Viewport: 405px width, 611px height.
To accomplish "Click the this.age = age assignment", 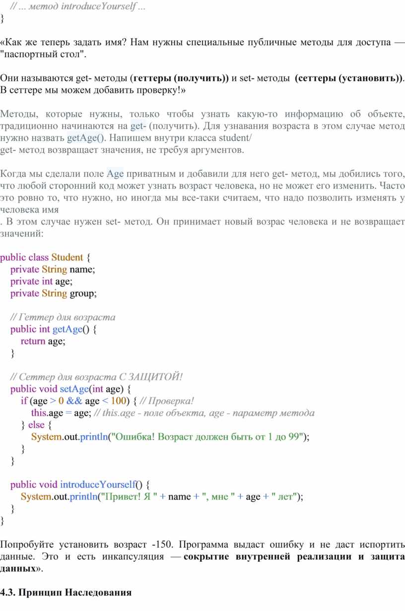I will click(61, 413).
